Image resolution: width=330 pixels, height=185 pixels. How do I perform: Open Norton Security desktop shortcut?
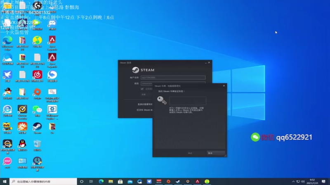tap(23, 112)
